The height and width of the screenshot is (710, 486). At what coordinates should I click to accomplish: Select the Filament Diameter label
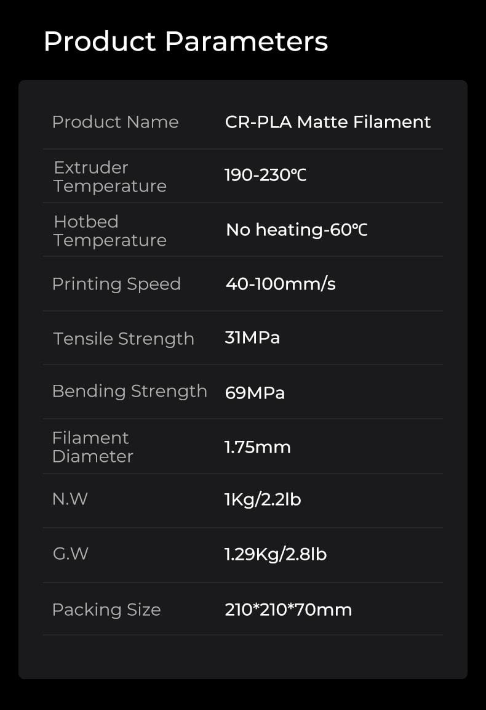(x=93, y=447)
